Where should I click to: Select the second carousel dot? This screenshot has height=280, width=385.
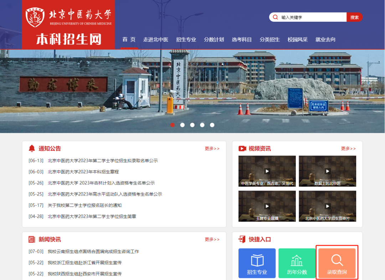(x=183, y=125)
